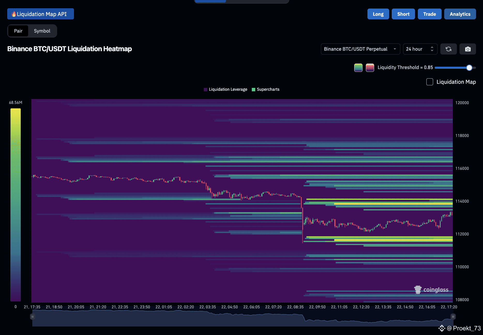Open the 24 hour timeframe selector
This screenshot has height=335, width=483.
click(420, 49)
